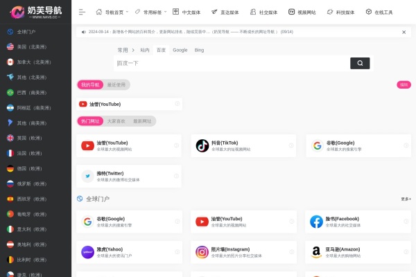The height and width of the screenshot is (277, 416).
Task: Open the YouTube icon in hot sites
Action: pyautogui.click(x=87, y=145)
